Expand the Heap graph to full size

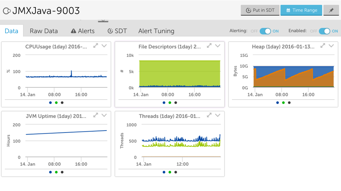tap(323, 46)
